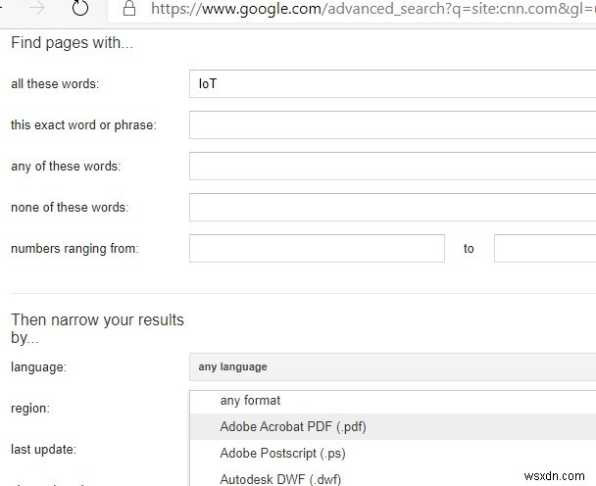Choose 'Autodesk DWF (.dwf)' option

click(x=393, y=478)
